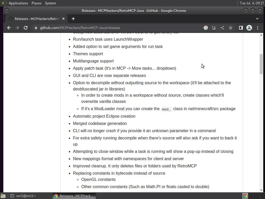Select the Releases MCPHackers/RetroMCP tab
265x199 pixels.
pyautogui.click(x=36, y=19)
